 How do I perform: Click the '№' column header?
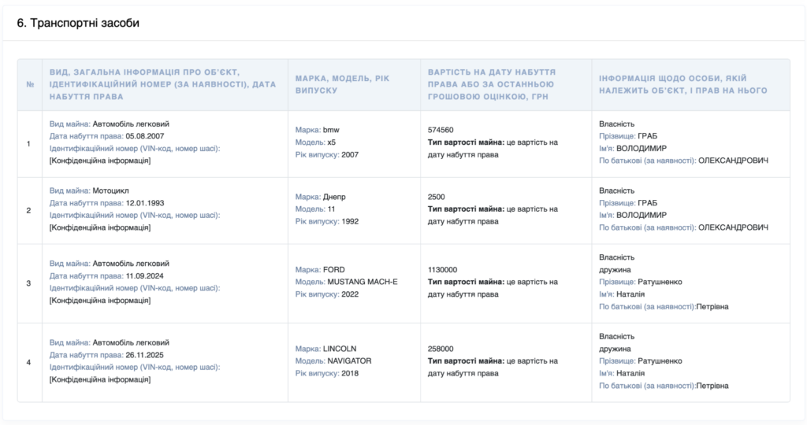point(30,84)
